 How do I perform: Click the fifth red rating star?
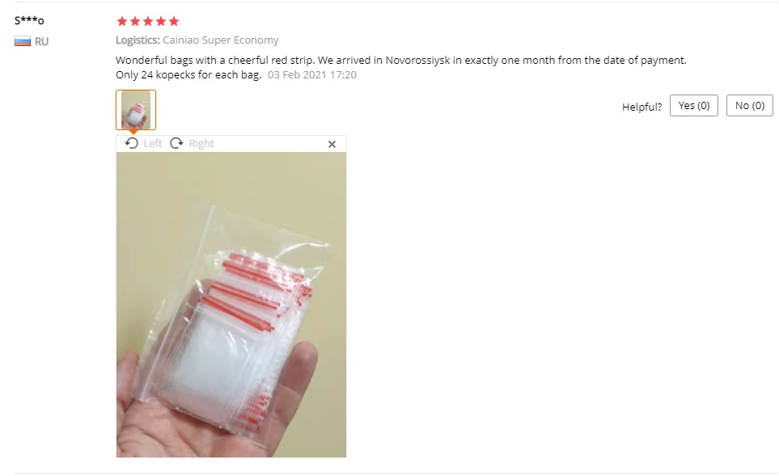[x=173, y=21]
